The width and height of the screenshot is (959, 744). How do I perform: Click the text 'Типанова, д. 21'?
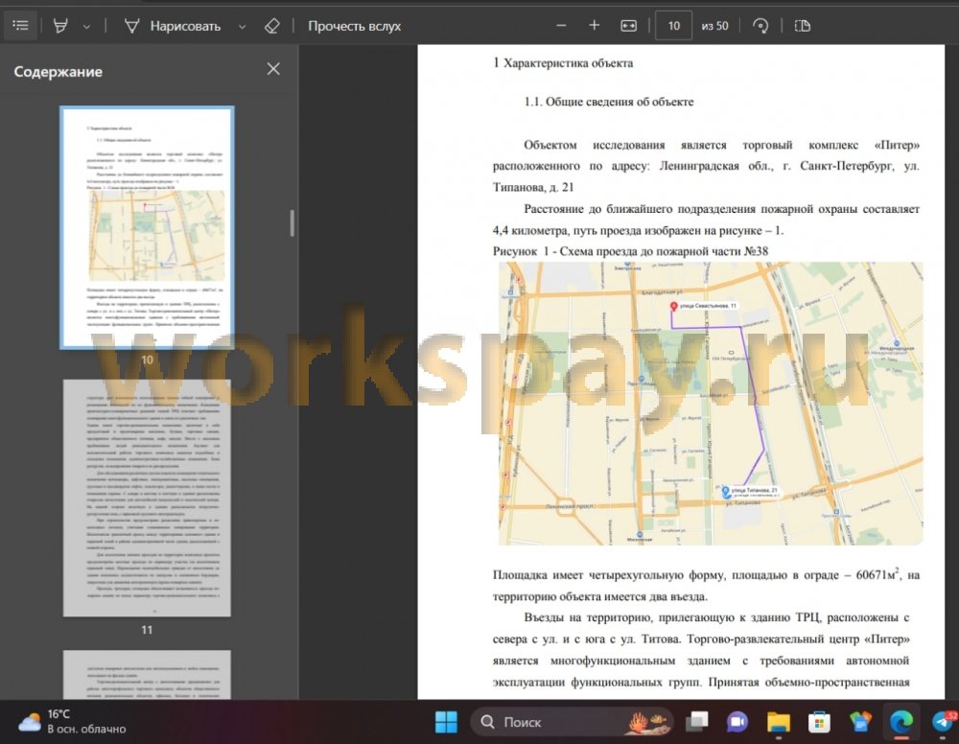tap(533, 187)
